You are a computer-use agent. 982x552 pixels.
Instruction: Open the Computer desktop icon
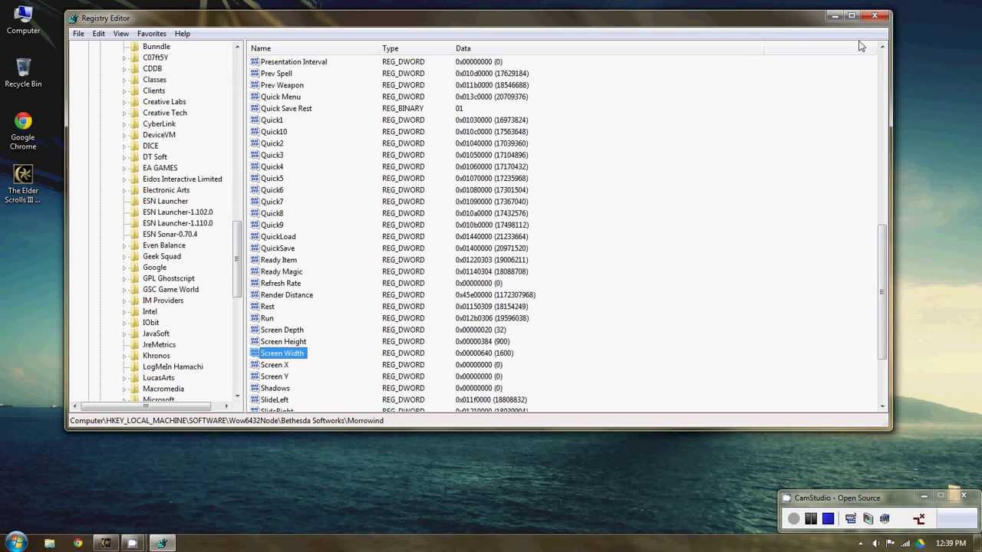(23, 20)
